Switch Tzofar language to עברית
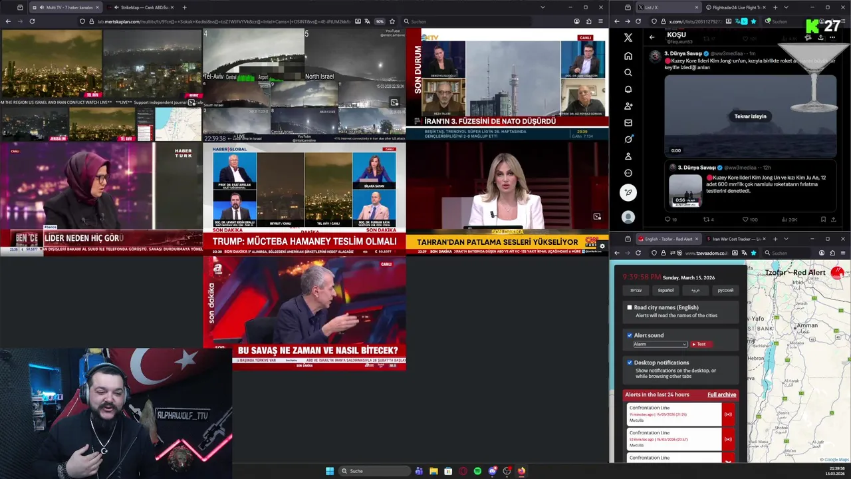This screenshot has height=479, width=851. 636,290
